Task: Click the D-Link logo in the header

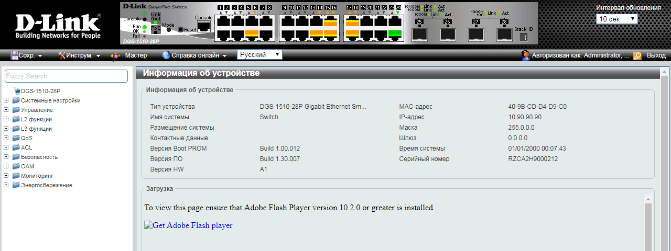Action: click(58, 26)
